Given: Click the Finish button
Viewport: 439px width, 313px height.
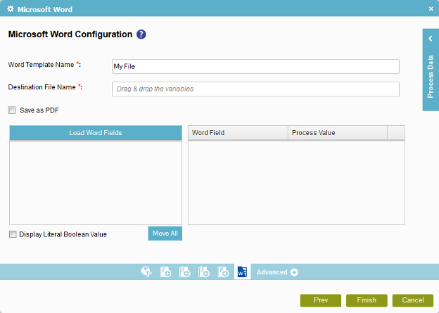Looking at the screenshot, I should (367, 300).
